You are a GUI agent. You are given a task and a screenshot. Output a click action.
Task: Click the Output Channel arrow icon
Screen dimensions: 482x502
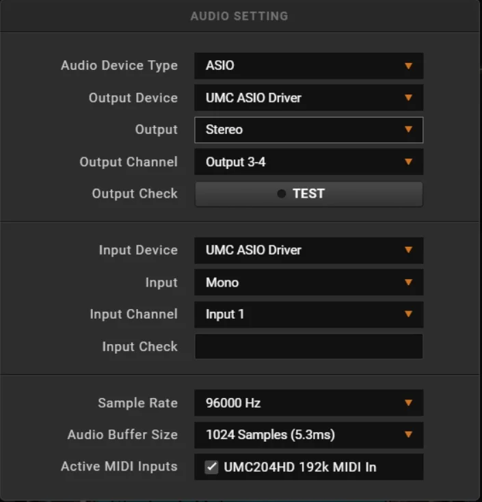(408, 162)
